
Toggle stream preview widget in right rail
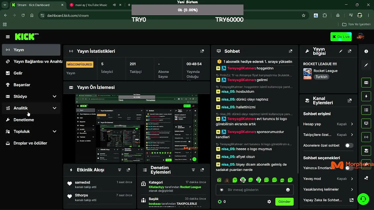366,83
